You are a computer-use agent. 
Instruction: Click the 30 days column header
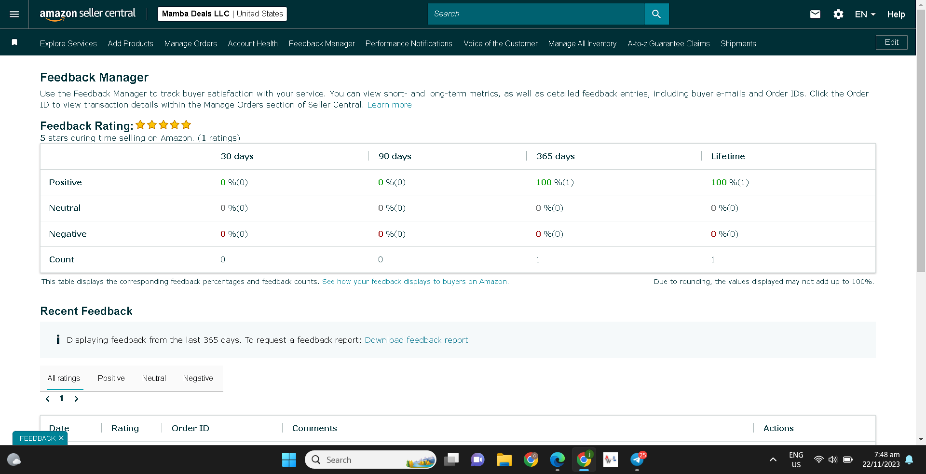click(237, 156)
